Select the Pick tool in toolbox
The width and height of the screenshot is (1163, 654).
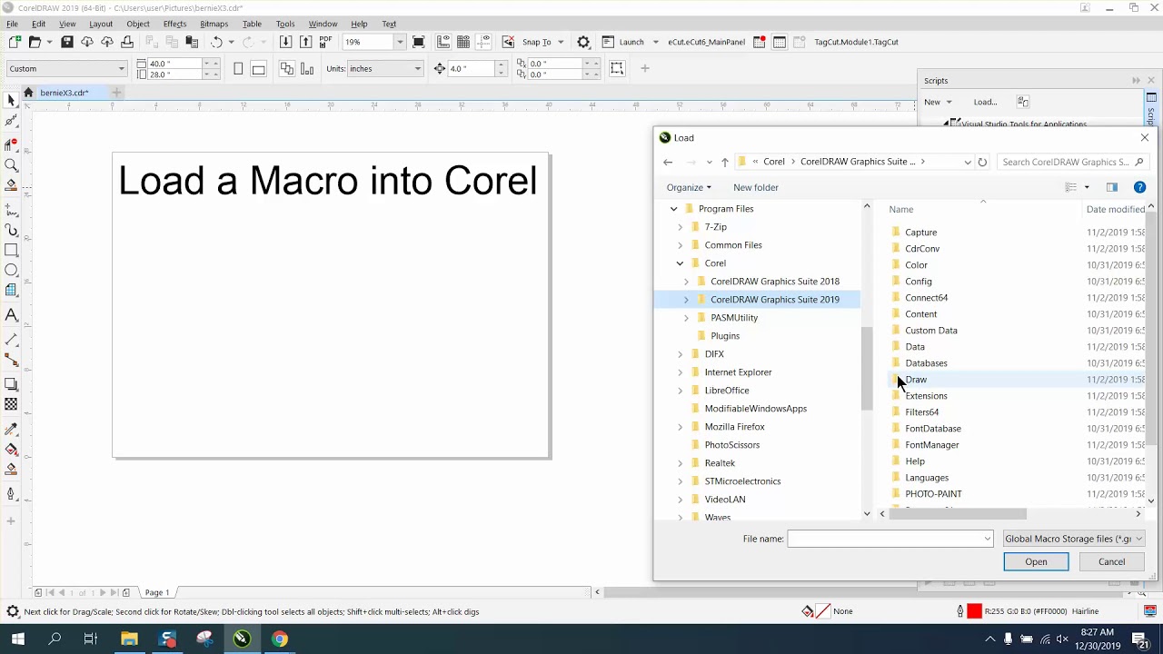pyautogui.click(x=11, y=99)
